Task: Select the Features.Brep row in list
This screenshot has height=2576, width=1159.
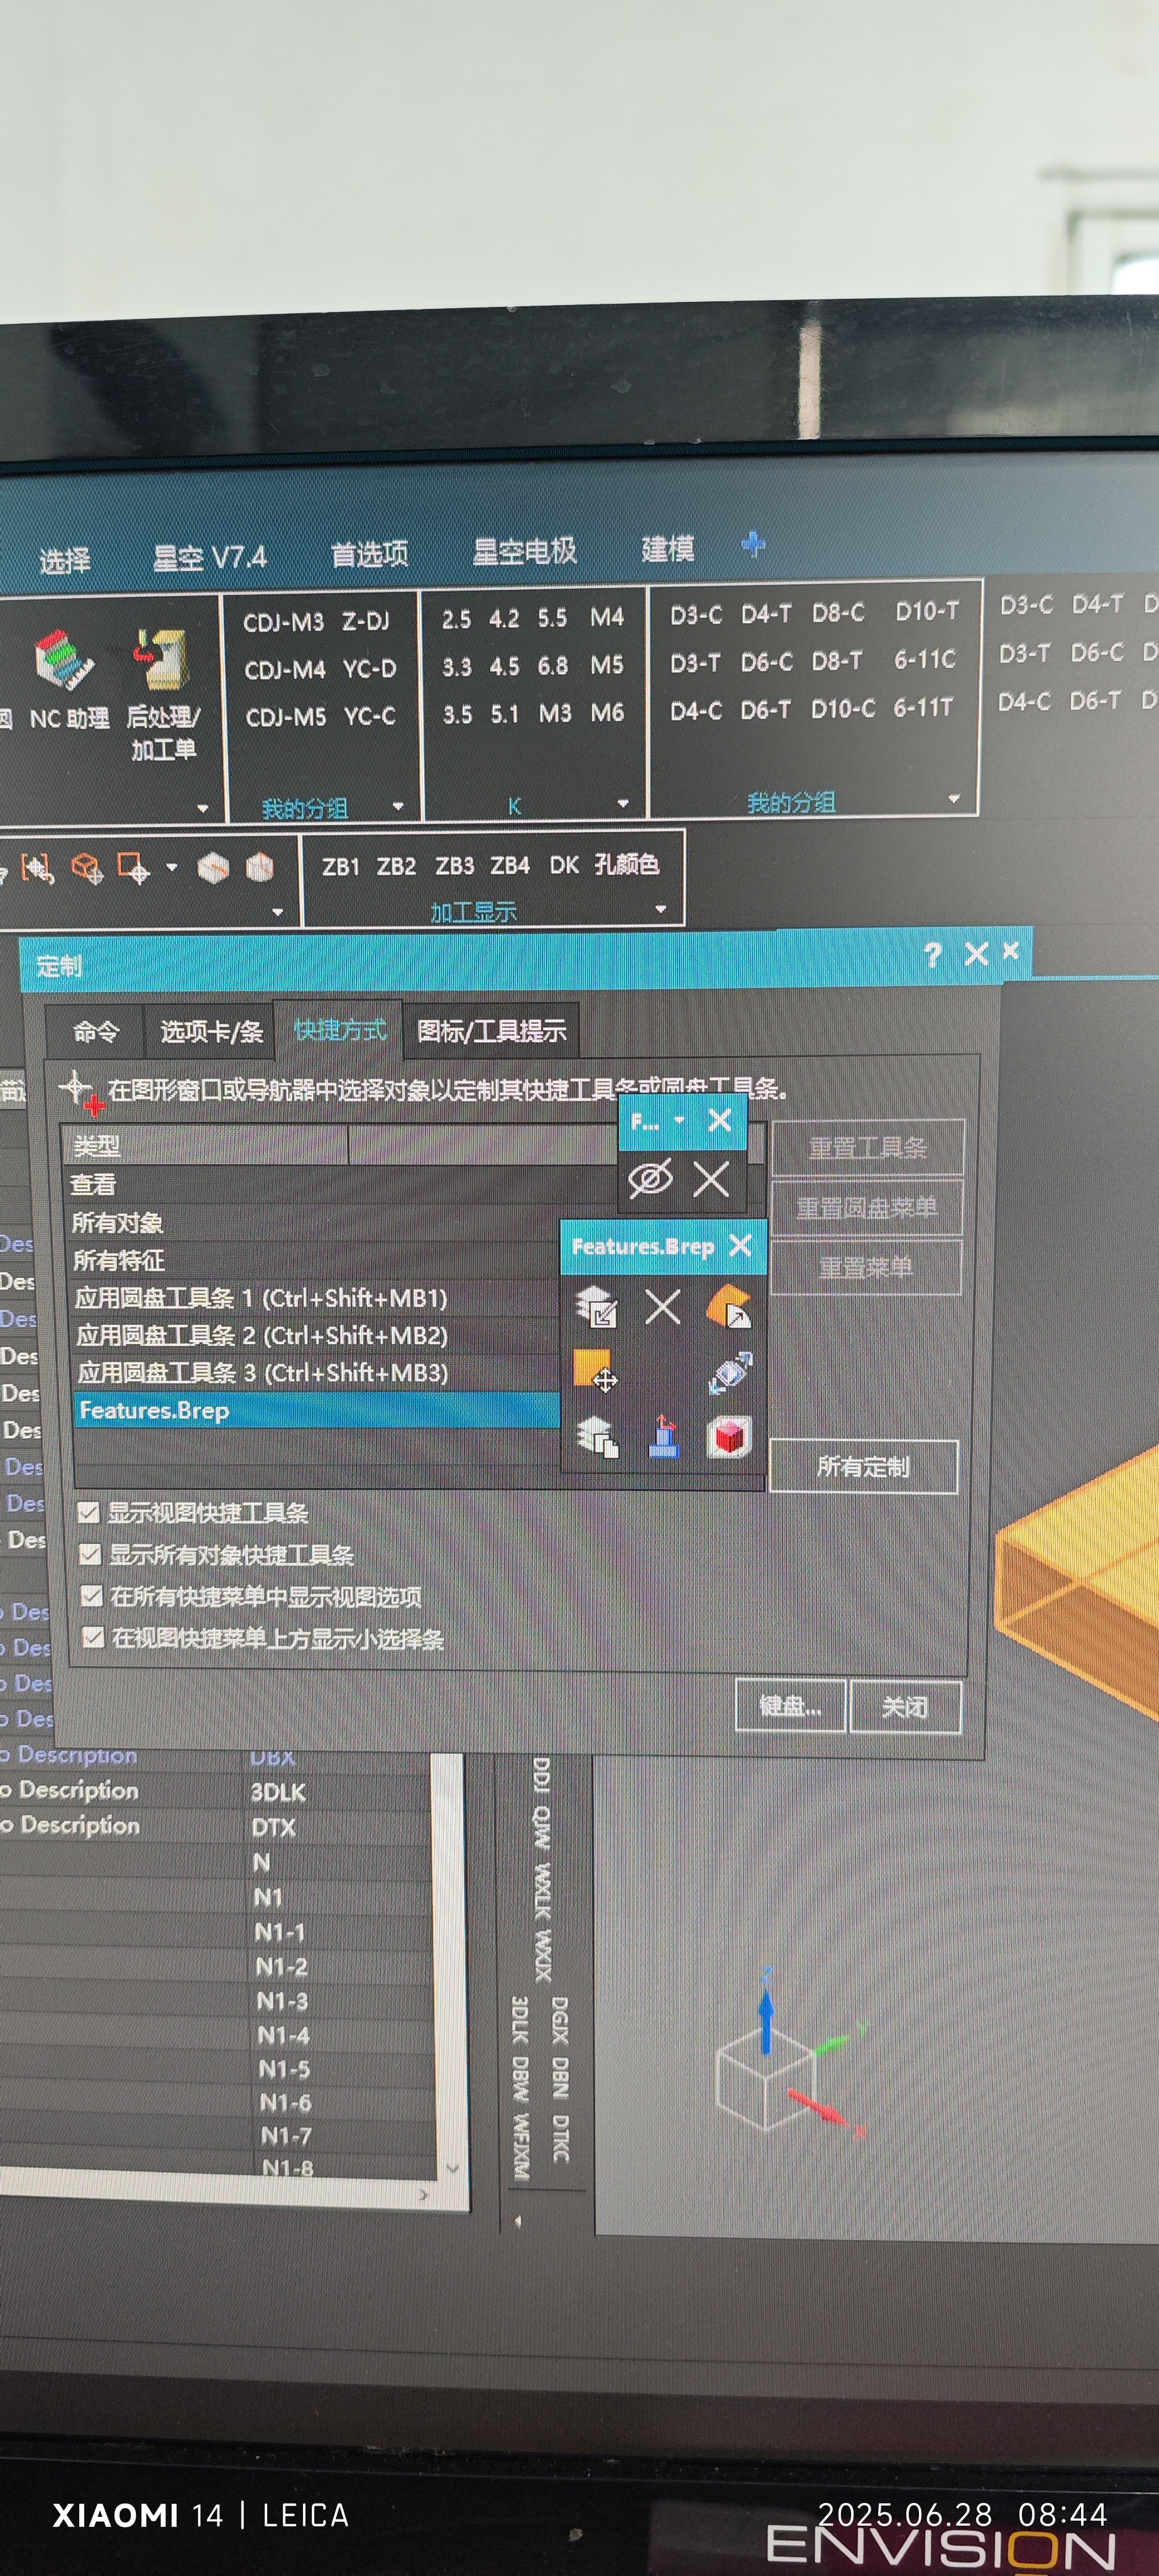Action: [317, 1410]
